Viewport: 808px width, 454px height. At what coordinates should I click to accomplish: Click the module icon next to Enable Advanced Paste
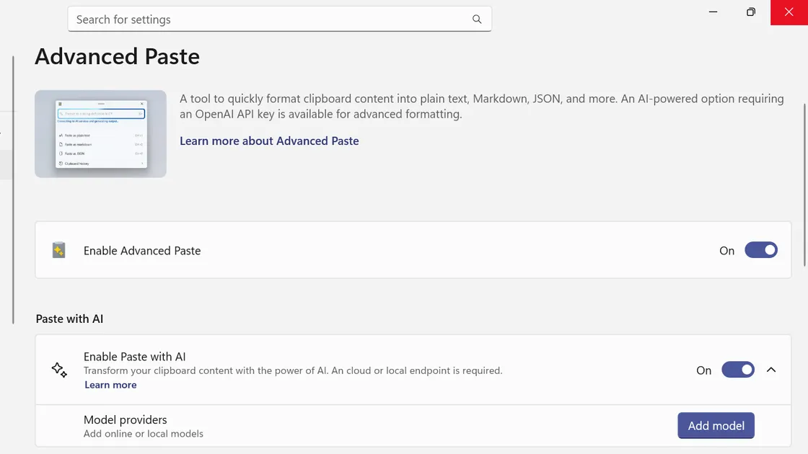coord(58,250)
